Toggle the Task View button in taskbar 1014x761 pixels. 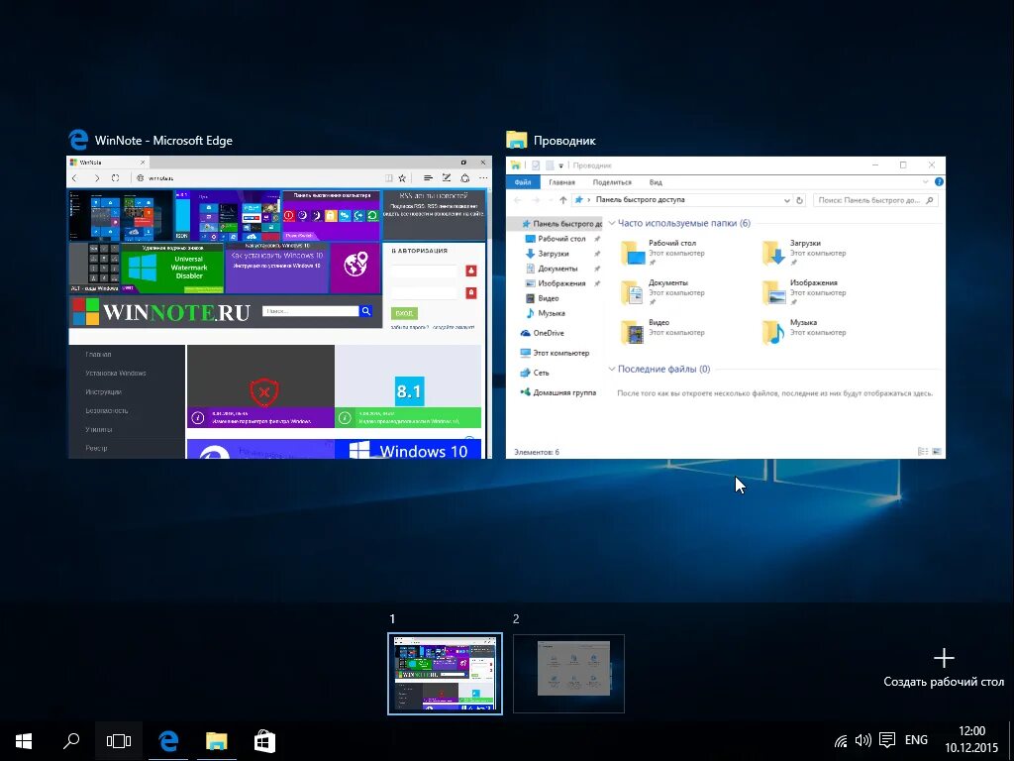[119, 741]
